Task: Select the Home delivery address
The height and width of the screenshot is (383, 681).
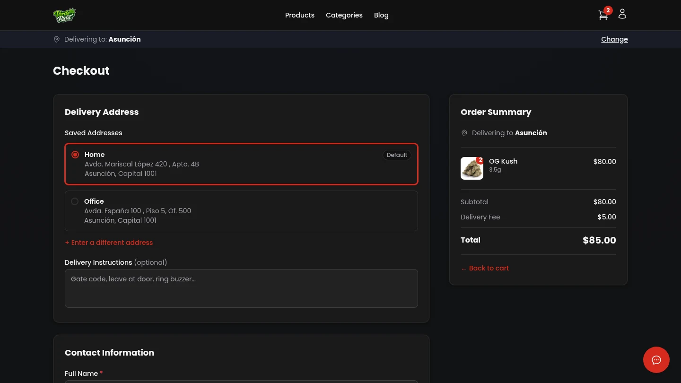Action: click(75, 155)
